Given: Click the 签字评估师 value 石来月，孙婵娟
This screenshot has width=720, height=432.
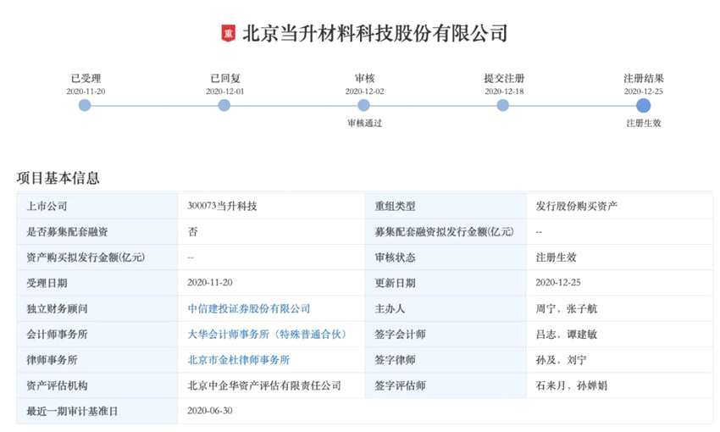Looking at the screenshot, I should (x=571, y=385).
